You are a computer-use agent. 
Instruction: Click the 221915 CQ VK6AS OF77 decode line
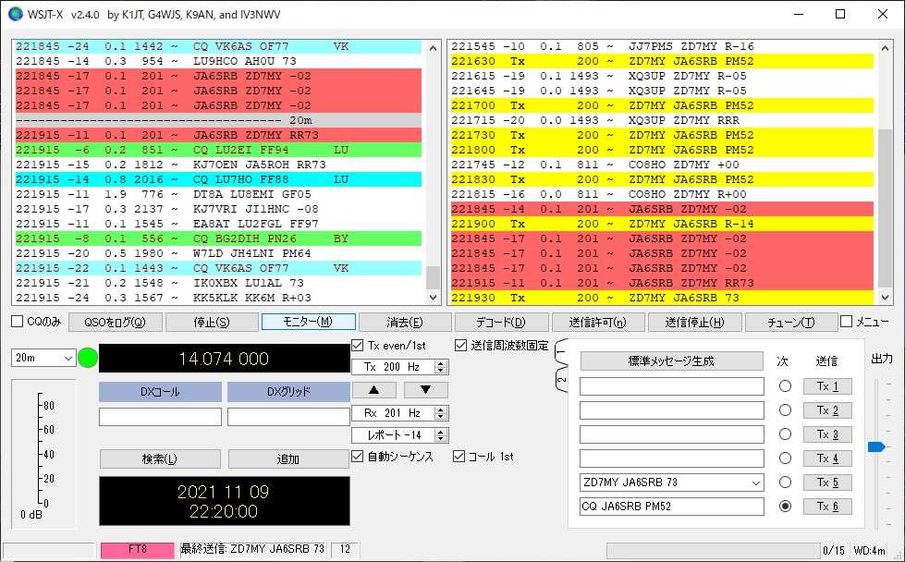[218, 268]
